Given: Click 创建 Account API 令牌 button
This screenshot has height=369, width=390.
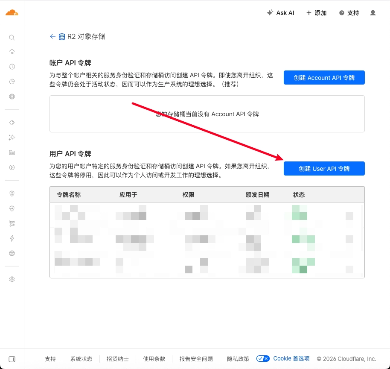Looking at the screenshot, I should coord(324,78).
